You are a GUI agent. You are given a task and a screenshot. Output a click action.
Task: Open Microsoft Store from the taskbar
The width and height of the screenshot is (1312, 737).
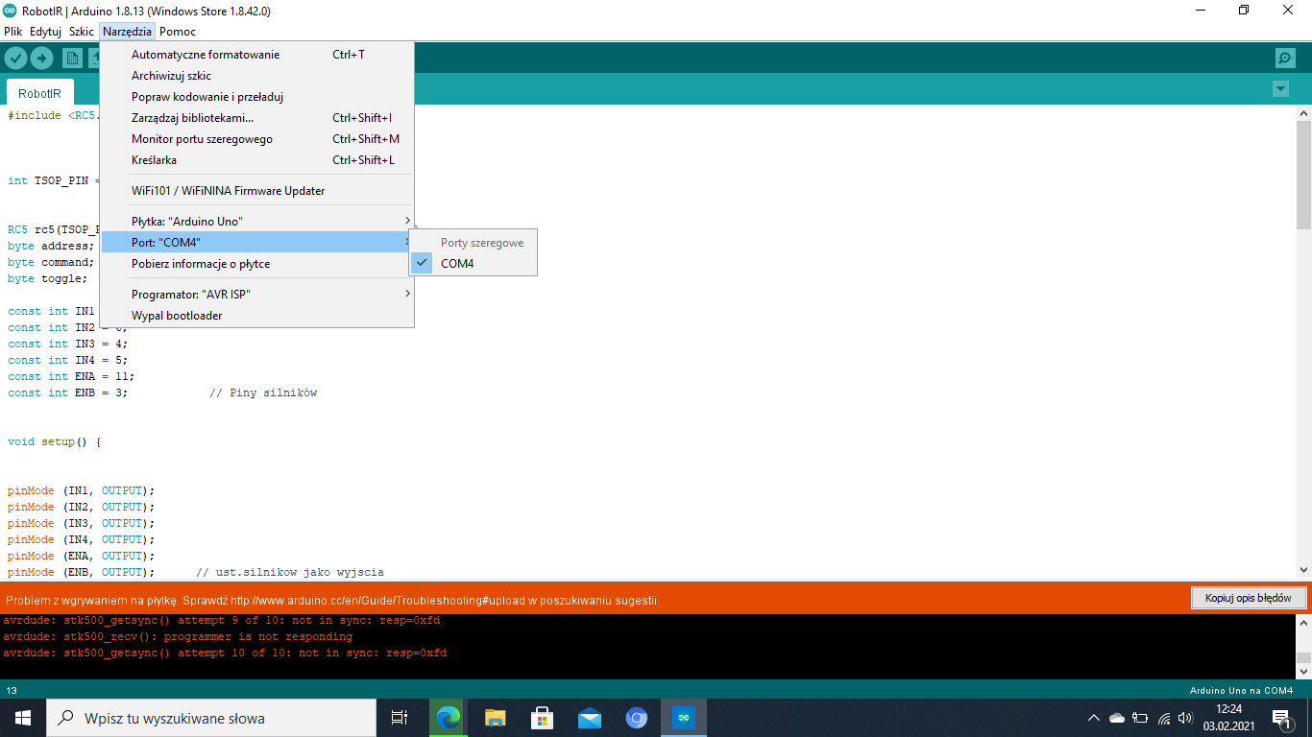point(543,718)
